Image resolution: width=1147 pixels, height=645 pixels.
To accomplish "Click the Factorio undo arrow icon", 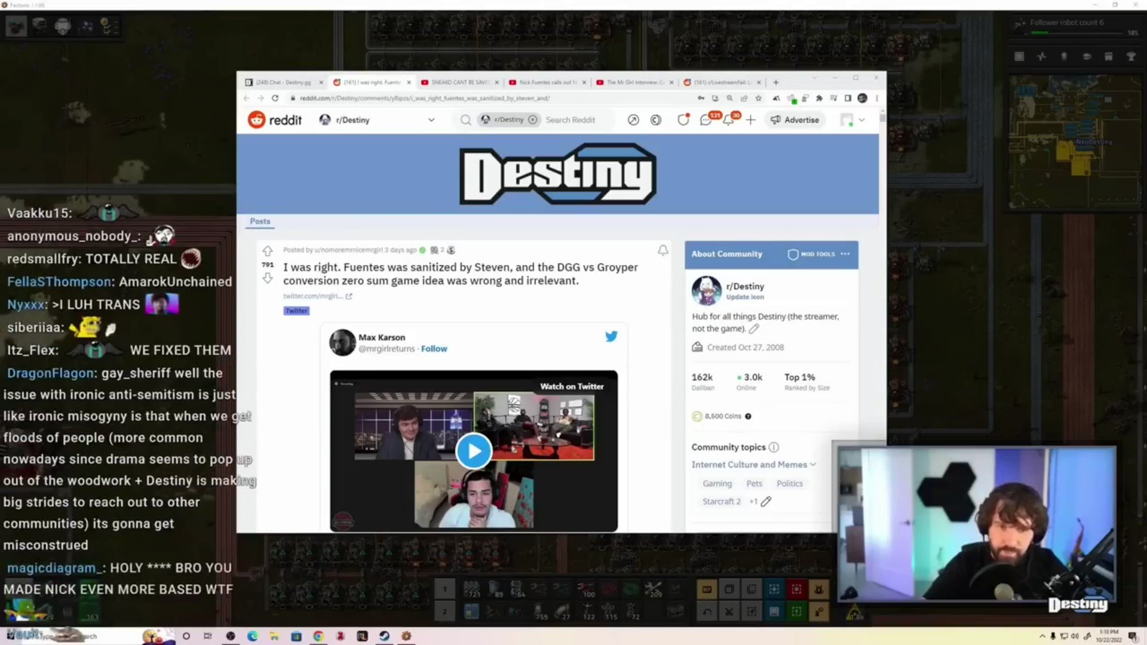I will (x=707, y=612).
